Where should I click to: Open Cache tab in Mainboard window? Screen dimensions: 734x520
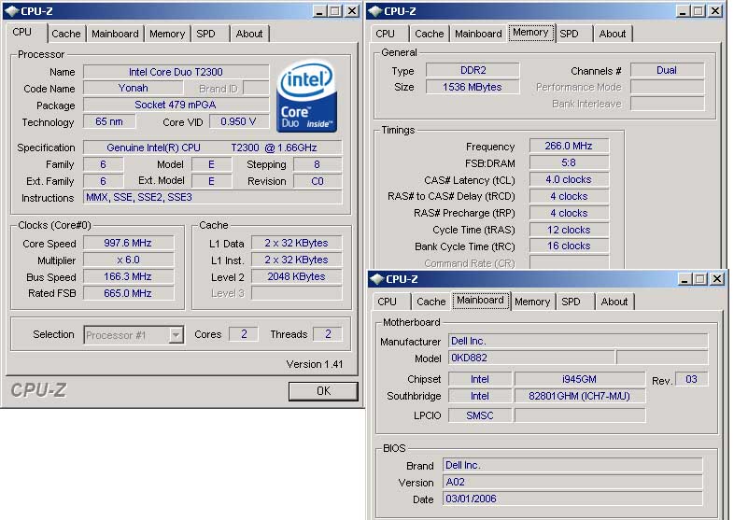click(431, 302)
